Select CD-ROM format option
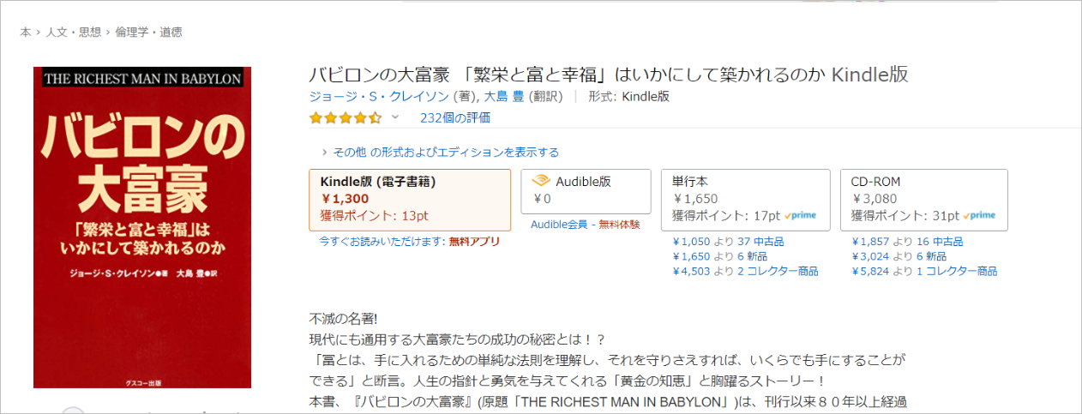The width and height of the screenshot is (1082, 414). point(924,200)
